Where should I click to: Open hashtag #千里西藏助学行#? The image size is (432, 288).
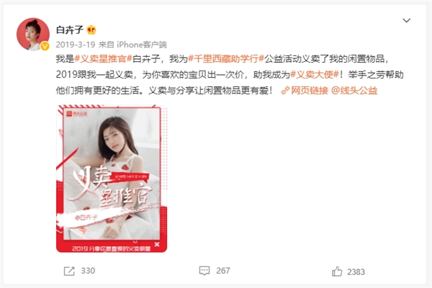pos(226,59)
